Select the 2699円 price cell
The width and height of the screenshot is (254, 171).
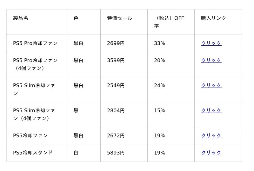coord(116,43)
